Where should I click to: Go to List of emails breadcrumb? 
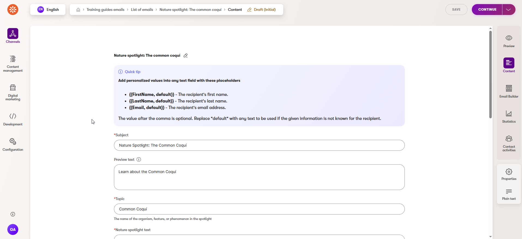(x=142, y=10)
